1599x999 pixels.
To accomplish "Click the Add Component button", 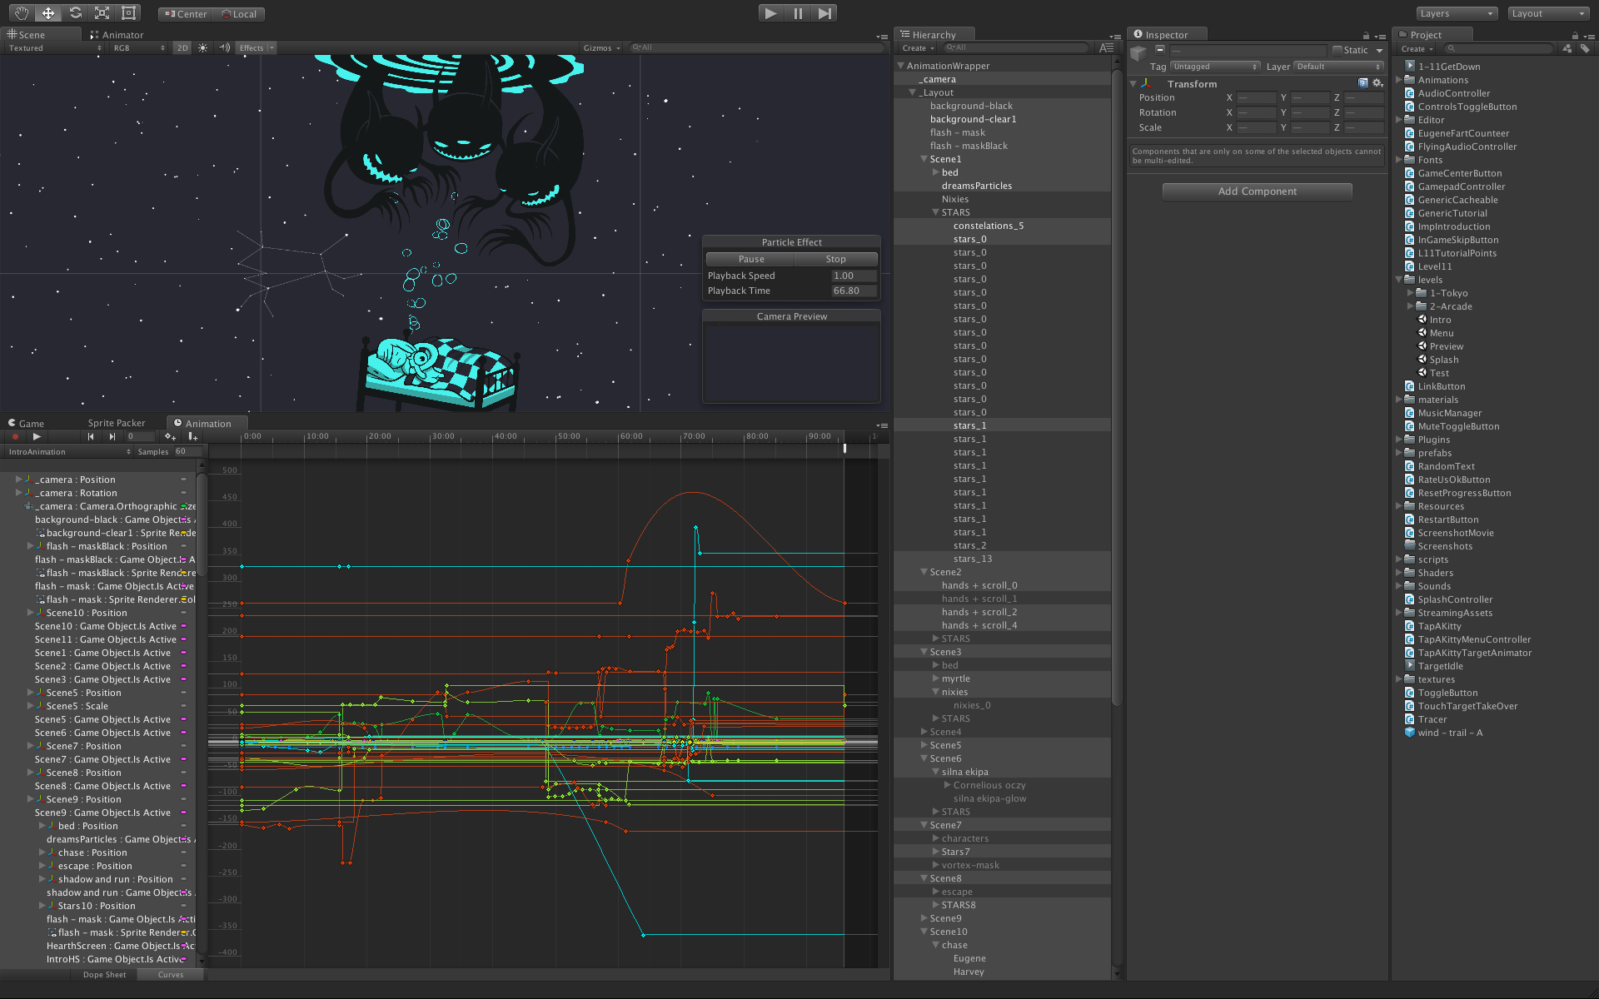I will coord(1257,191).
